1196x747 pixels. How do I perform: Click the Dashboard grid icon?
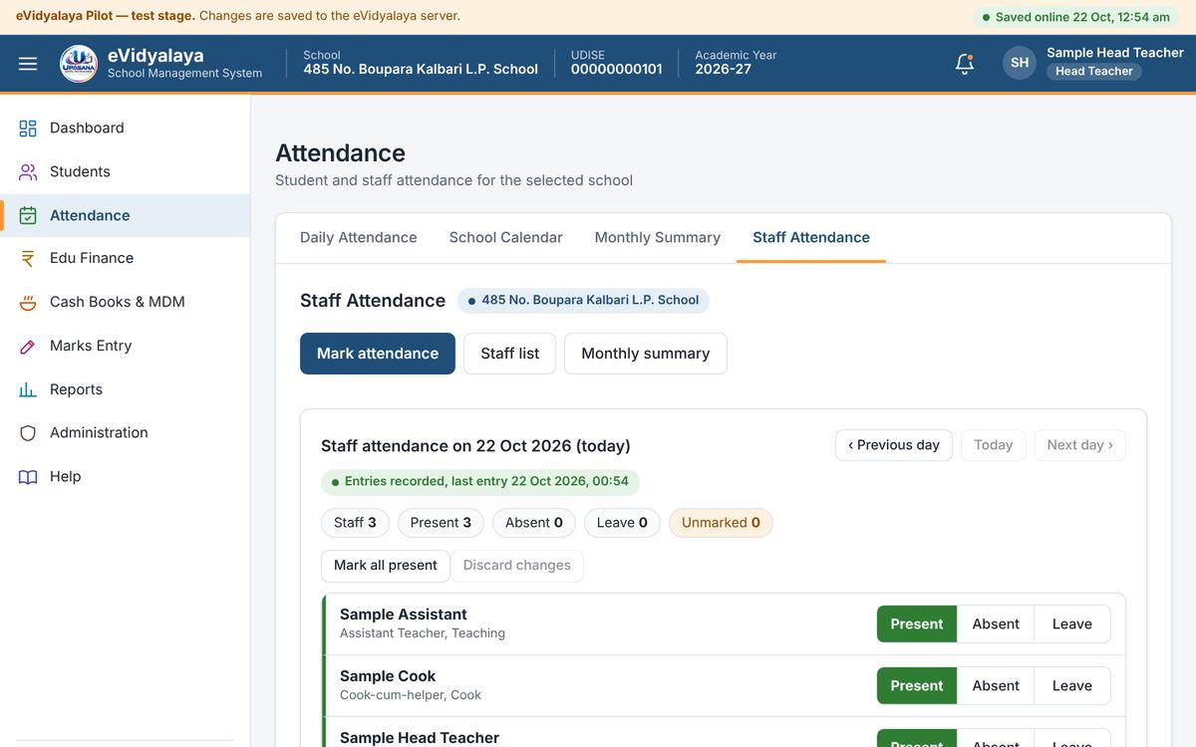(28, 127)
